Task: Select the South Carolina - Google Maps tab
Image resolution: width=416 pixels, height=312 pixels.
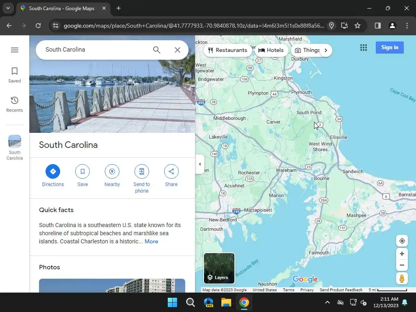Action: click(x=64, y=9)
